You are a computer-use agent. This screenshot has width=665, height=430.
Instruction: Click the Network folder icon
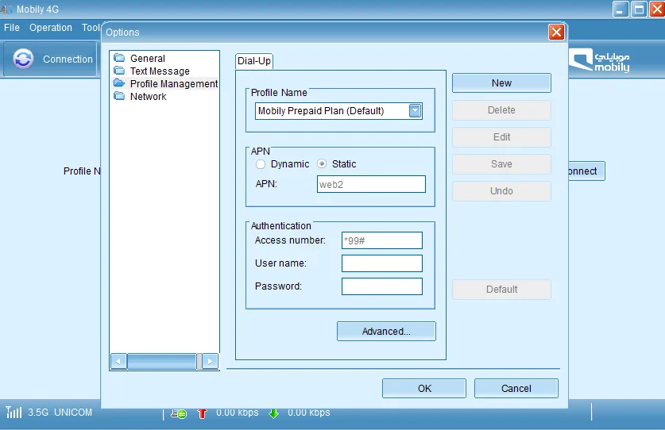click(120, 96)
